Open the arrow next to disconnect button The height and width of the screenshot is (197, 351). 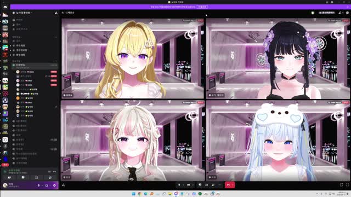click(233, 185)
